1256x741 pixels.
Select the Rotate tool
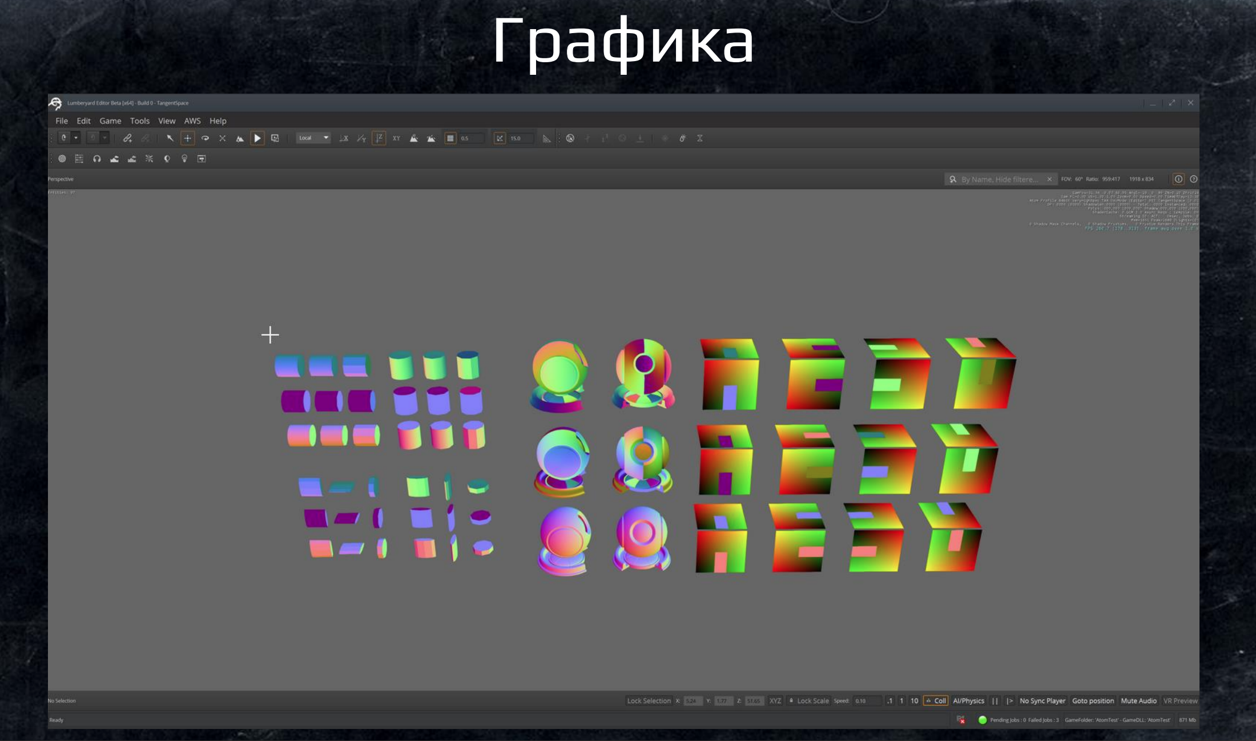point(205,138)
